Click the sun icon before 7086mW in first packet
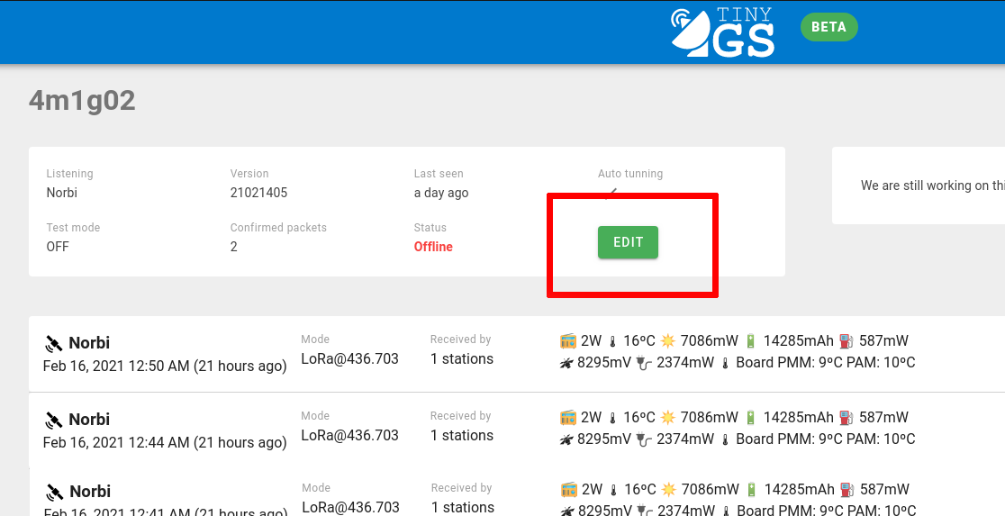Viewport: 1005px width, 516px height. (x=667, y=341)
